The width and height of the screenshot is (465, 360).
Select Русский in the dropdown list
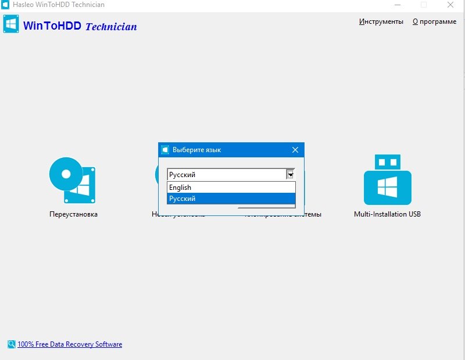pyautogui.click(x=231, y=199)
